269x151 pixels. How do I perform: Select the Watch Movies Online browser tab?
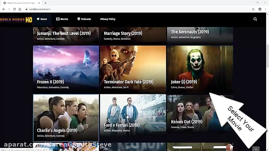22,3
